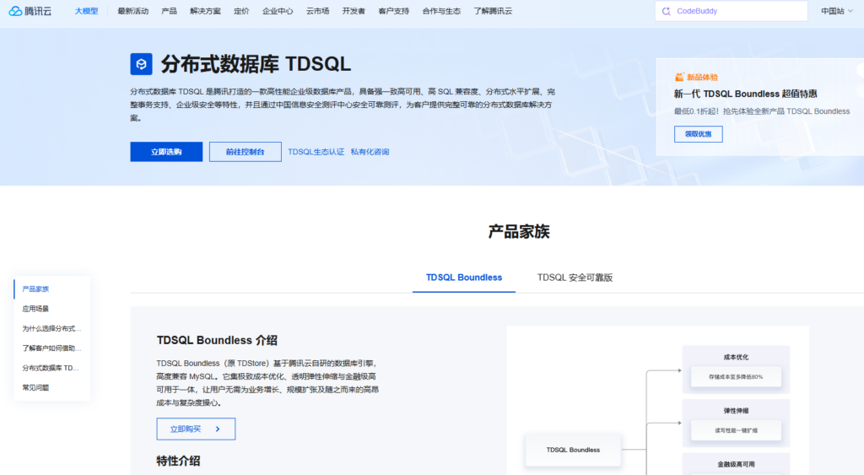Jump to 了解客户如何借助... in side navigation
Screen dimensions: 864x475
[x=51, y=348]
